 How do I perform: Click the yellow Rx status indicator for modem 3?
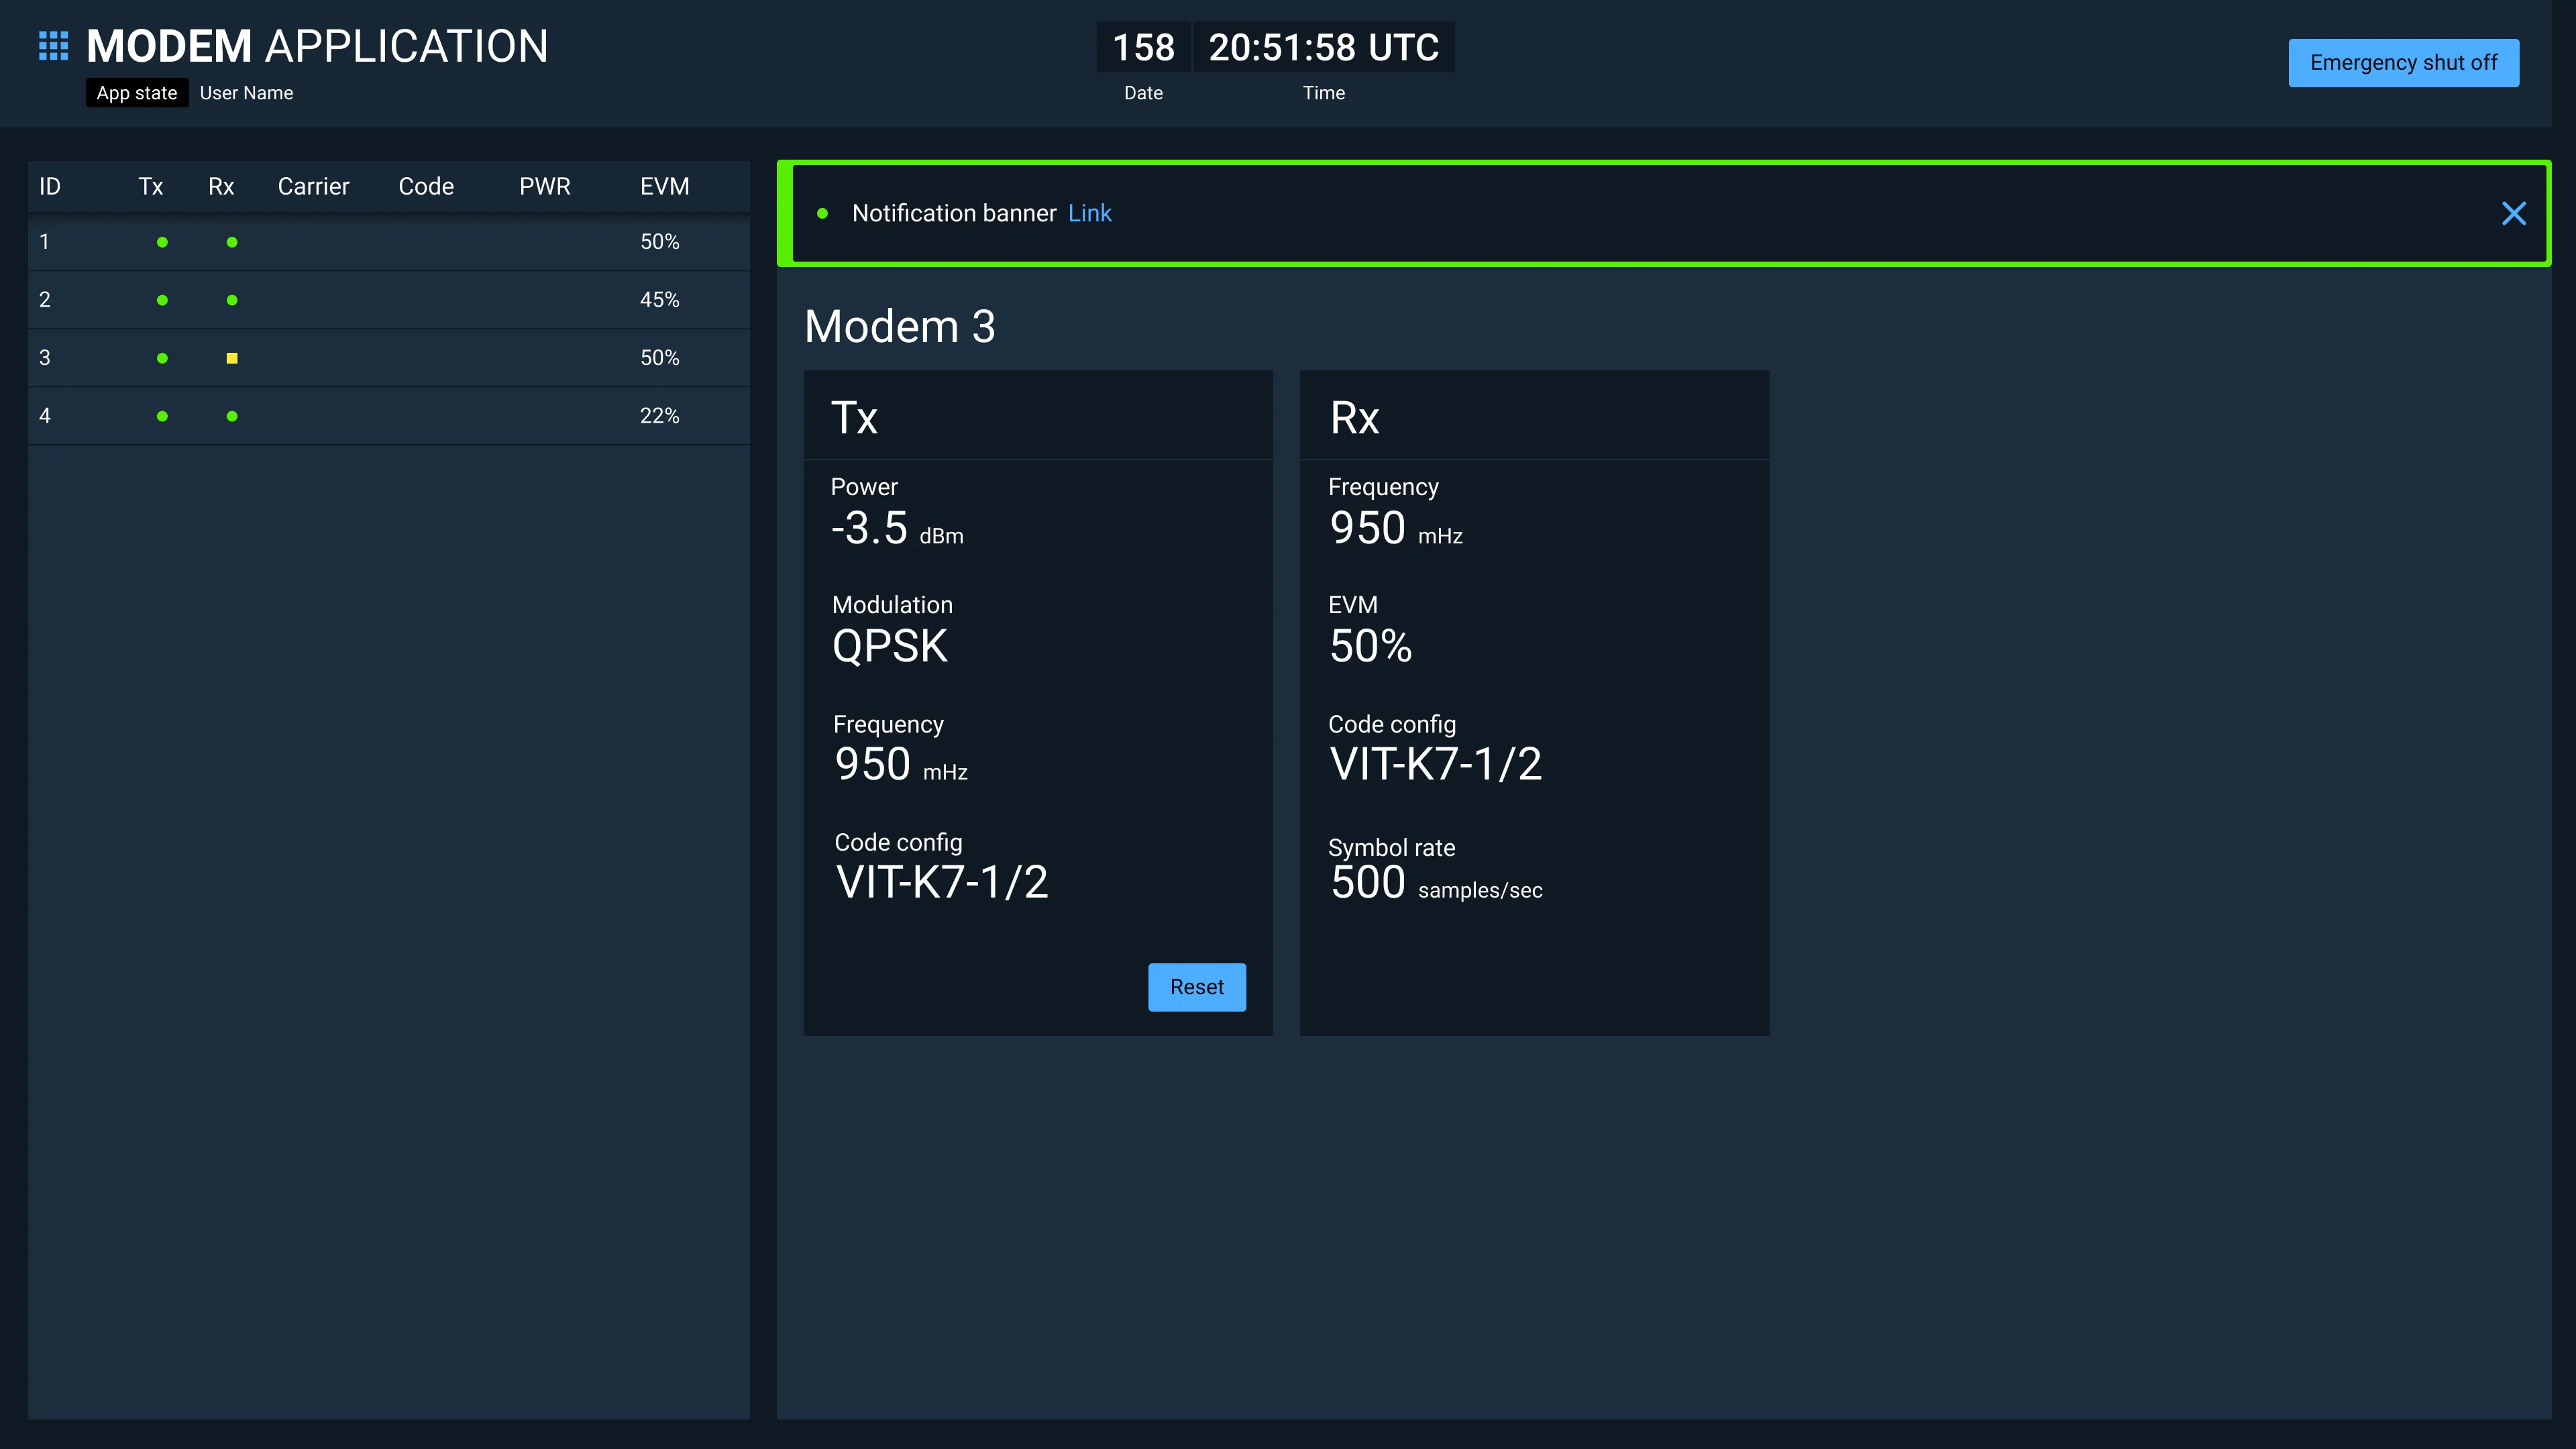pos(231,358)
